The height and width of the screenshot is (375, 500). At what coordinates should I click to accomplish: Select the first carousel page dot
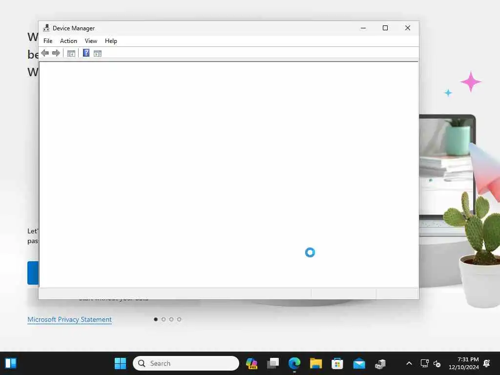pyautogui.click(x=156, y=319)
